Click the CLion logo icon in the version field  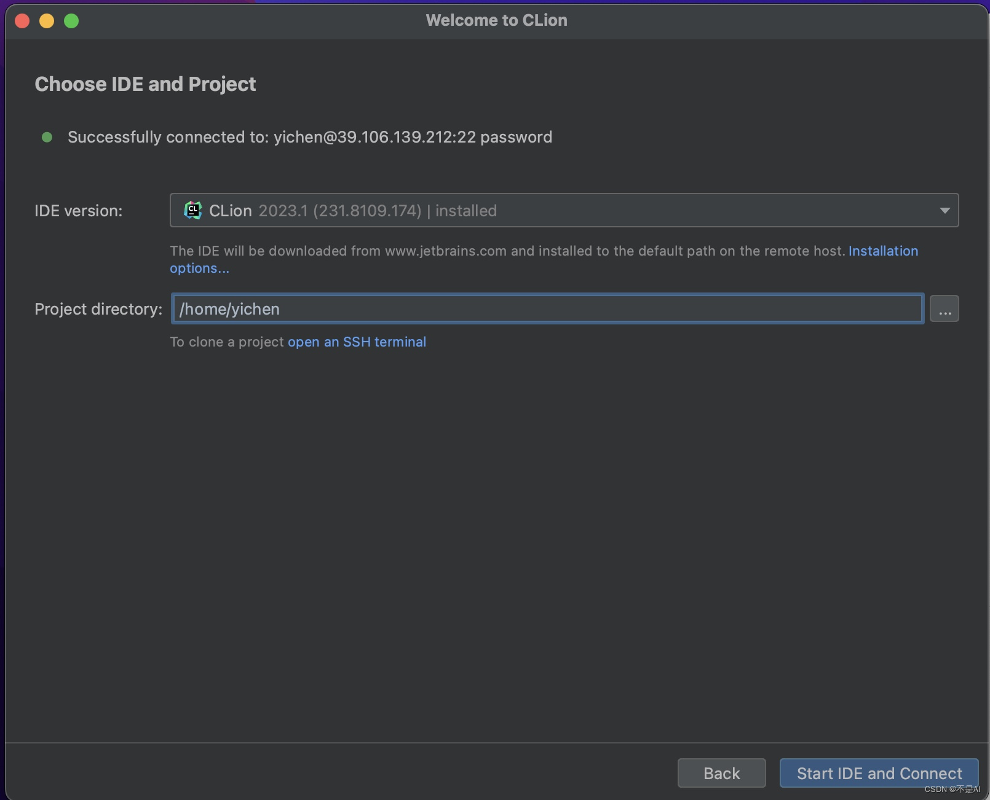pyautogui.click(x=192, y=210)
